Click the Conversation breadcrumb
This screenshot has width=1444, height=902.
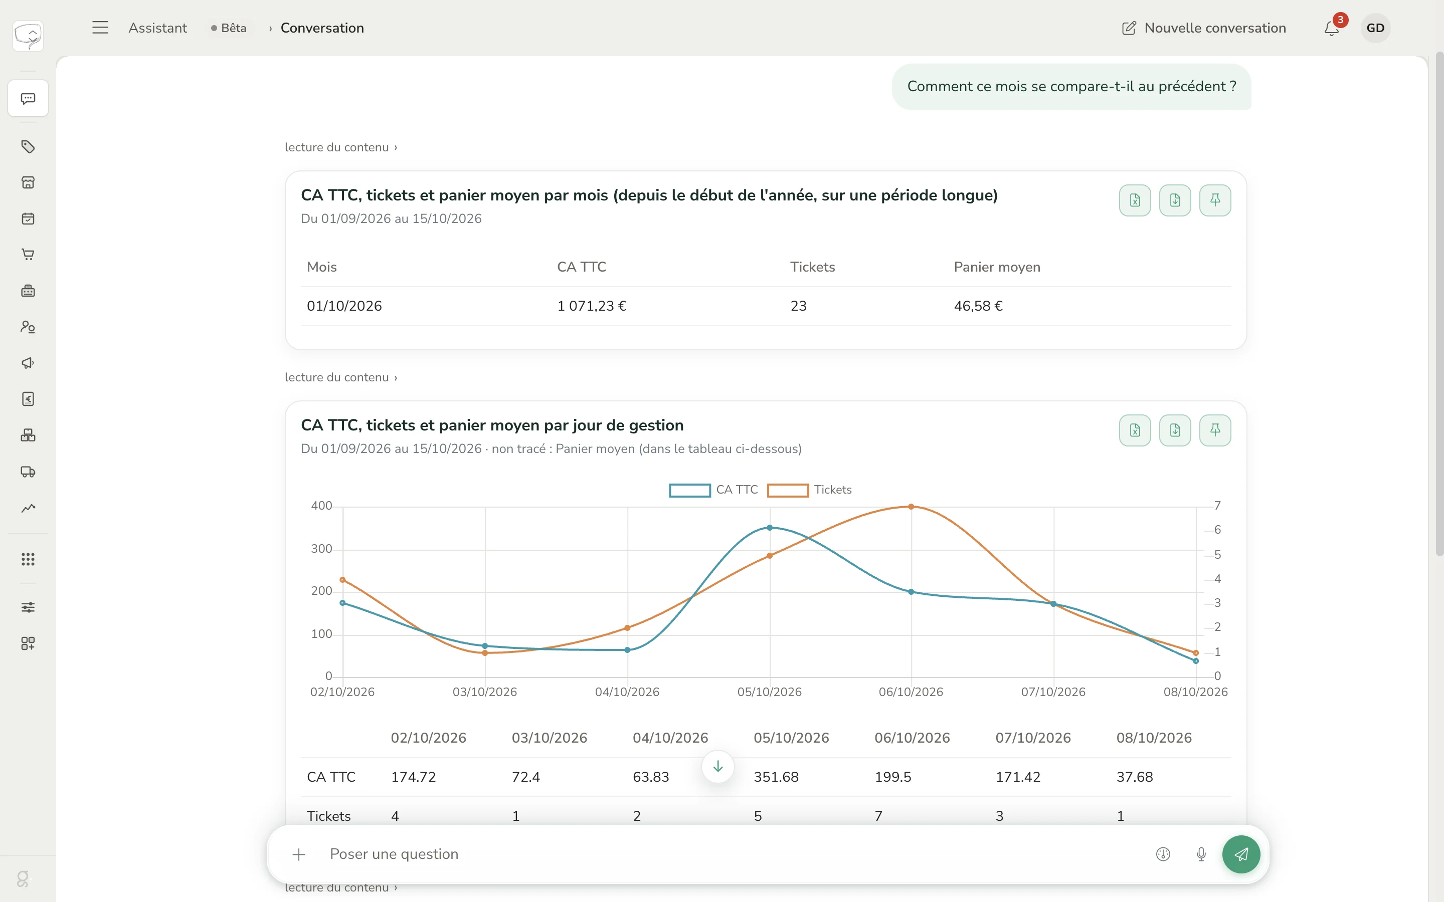tap(322, 28)
